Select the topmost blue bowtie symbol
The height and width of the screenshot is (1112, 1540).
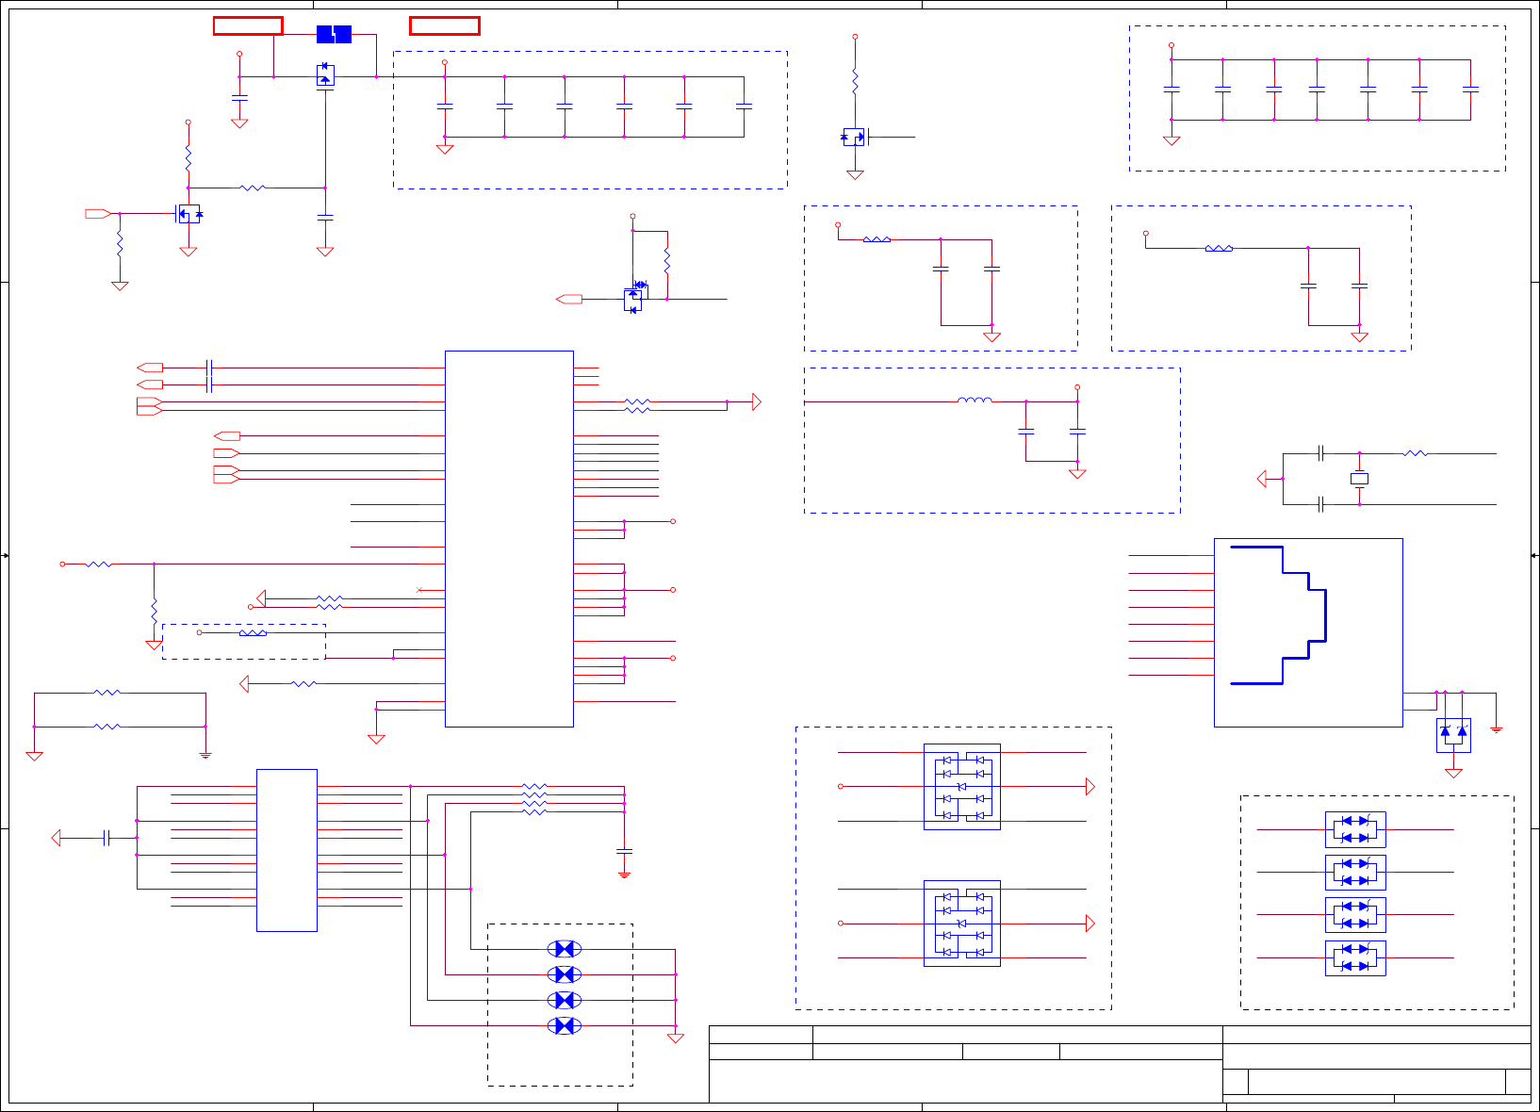(565, 949)
